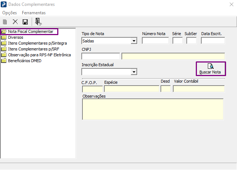
Task: Click the exit door toolbar icon
Action: [x=38, y=22]
